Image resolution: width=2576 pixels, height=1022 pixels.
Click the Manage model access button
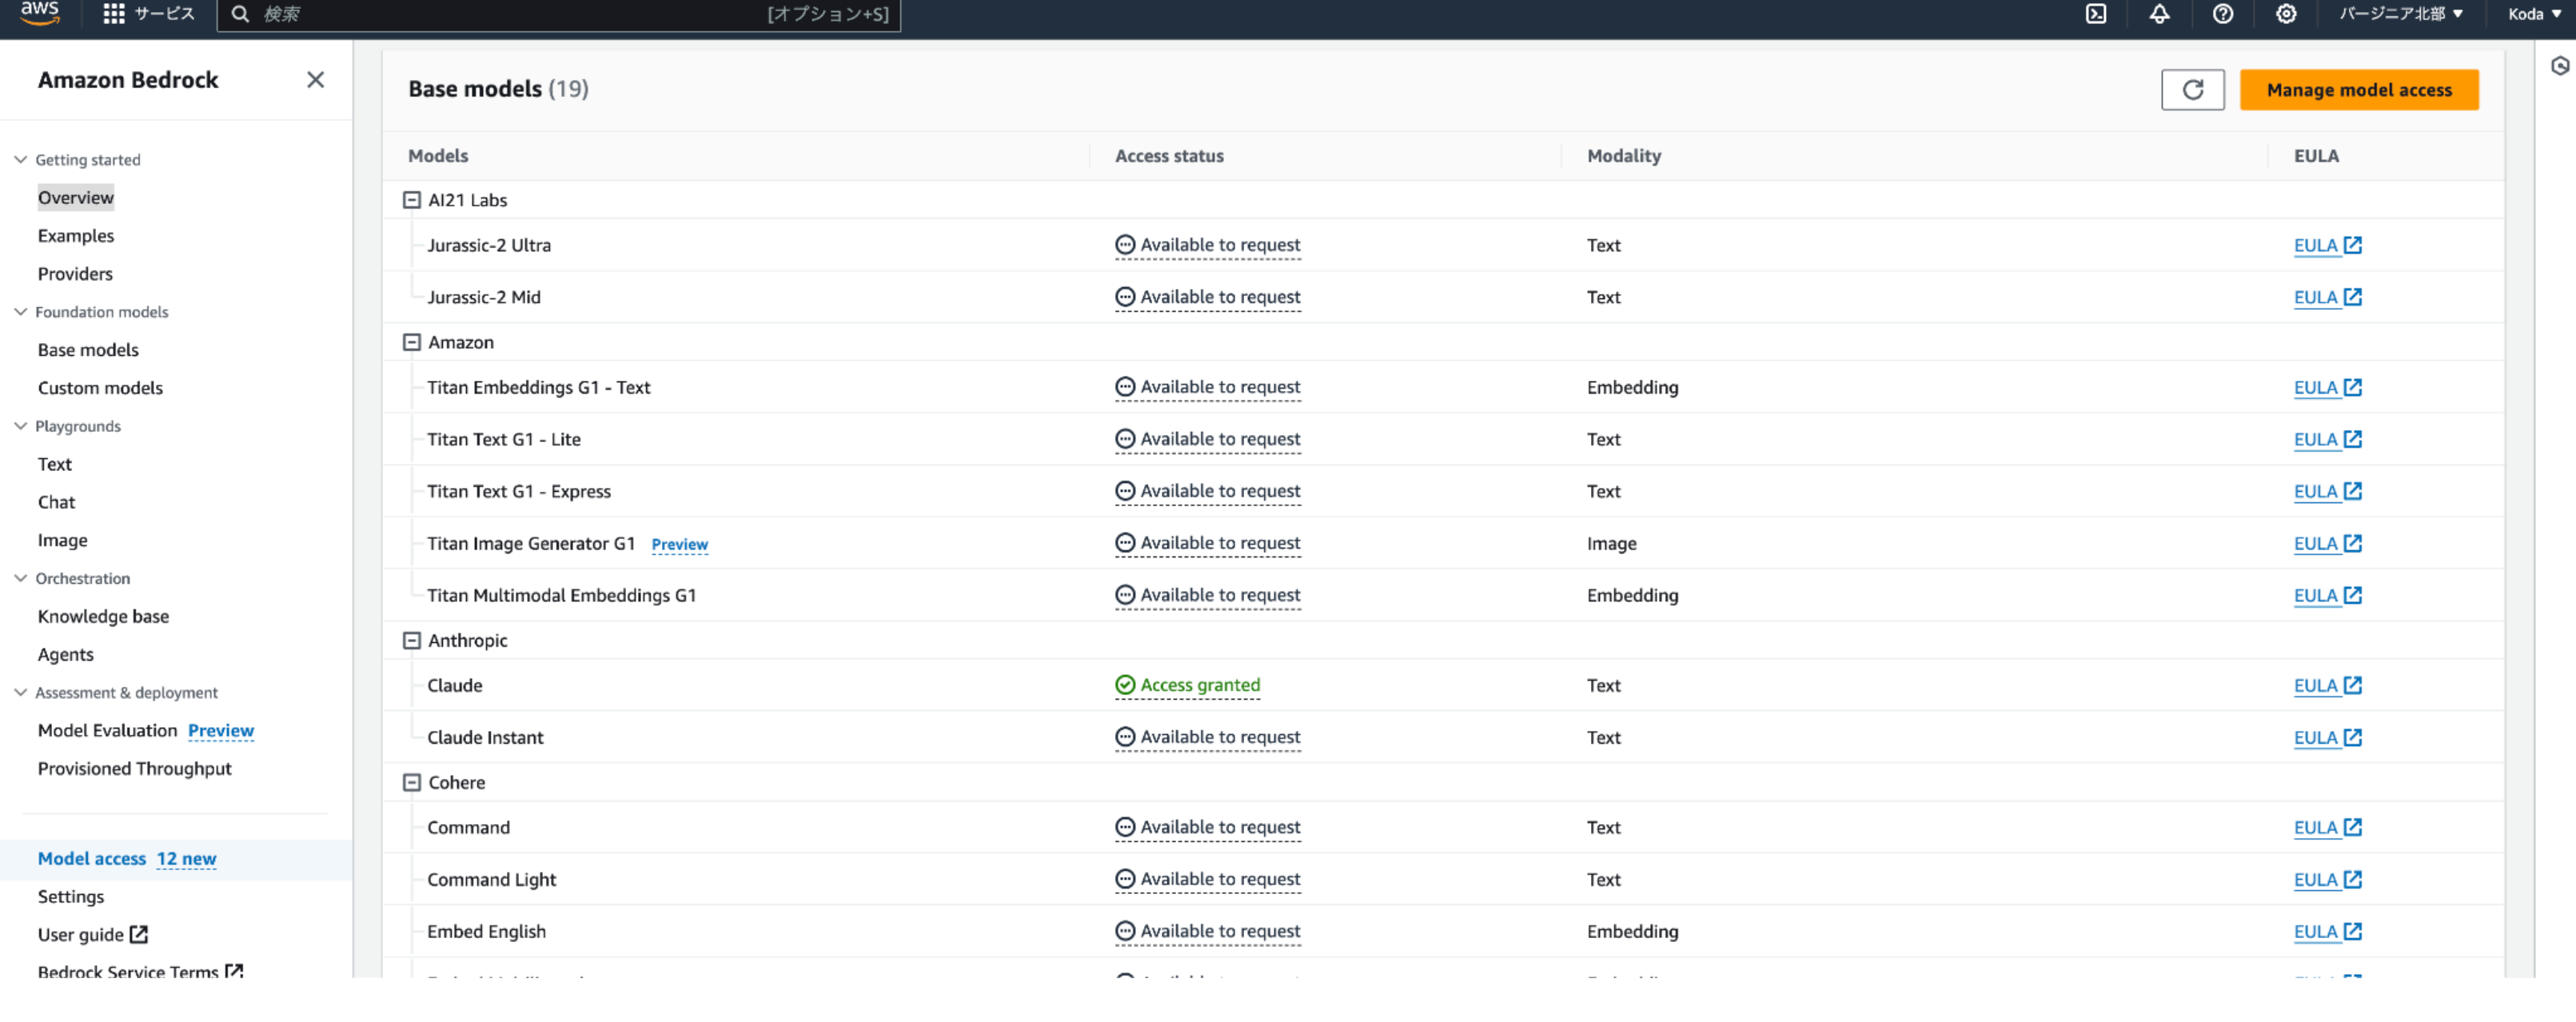(2358, 90)
